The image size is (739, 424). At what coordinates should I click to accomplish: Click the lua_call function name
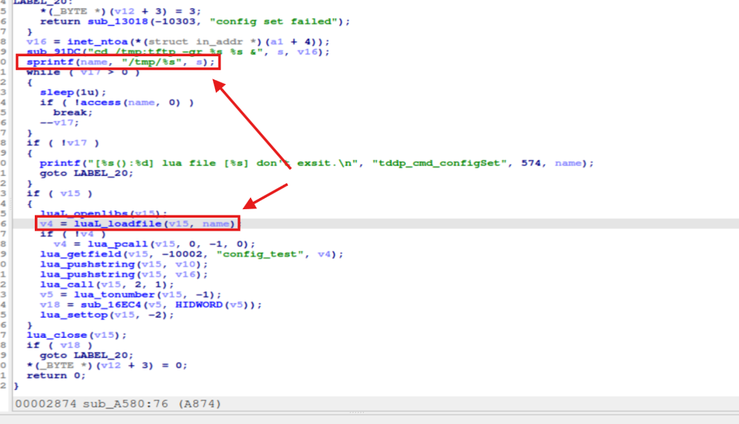(67, 285)
